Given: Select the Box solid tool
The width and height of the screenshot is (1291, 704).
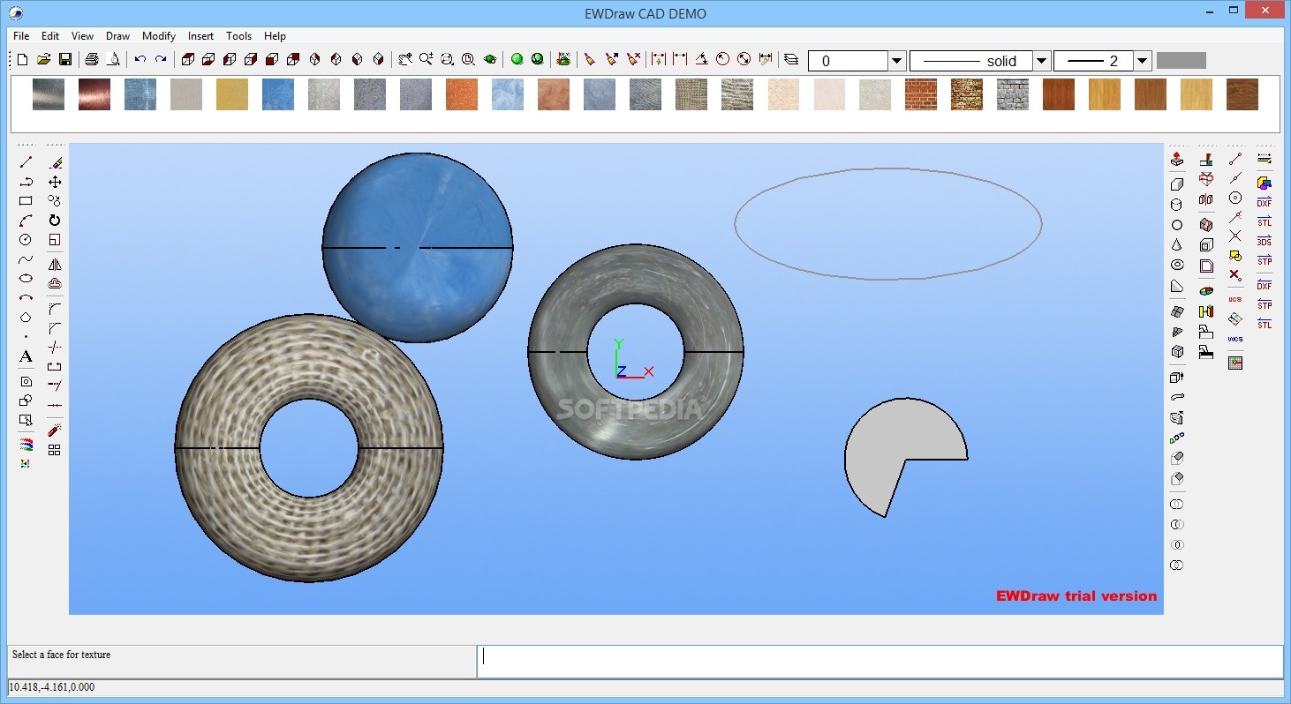Looking at the screenshot, I should [x=1177, y=184].
